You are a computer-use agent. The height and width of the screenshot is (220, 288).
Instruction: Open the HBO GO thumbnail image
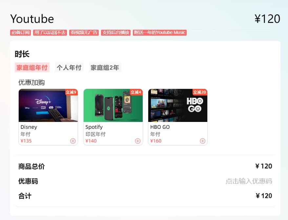[178, 106]
